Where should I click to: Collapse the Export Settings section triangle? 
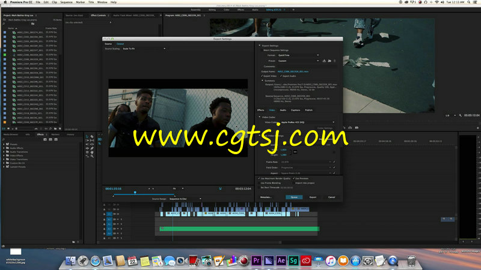coord(260,46)
